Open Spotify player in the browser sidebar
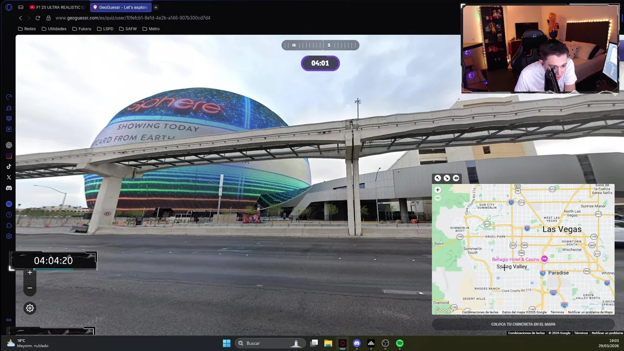Screen dimensions: 624x351 click(x=9, y=204)
